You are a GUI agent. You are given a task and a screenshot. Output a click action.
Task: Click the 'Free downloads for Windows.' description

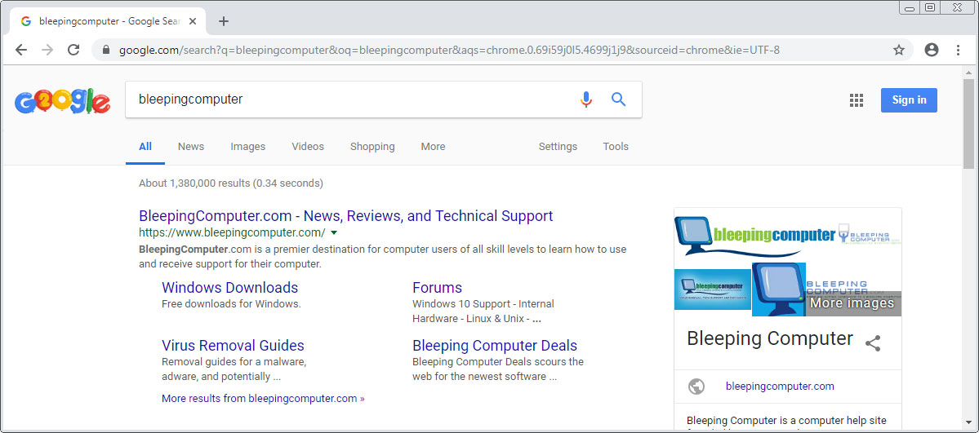[x=231, y=304]
